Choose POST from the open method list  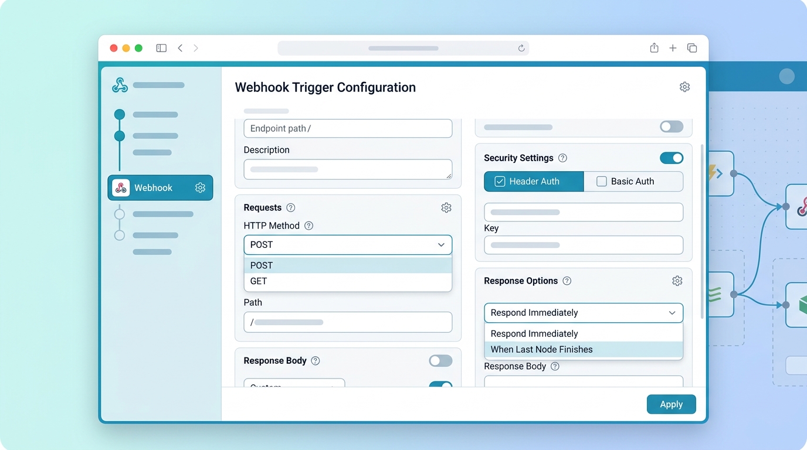coord(348,265)
